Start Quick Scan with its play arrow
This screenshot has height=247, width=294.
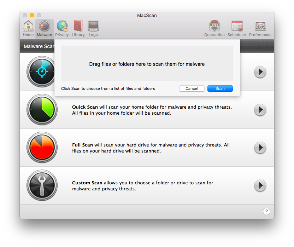[260, 110]
